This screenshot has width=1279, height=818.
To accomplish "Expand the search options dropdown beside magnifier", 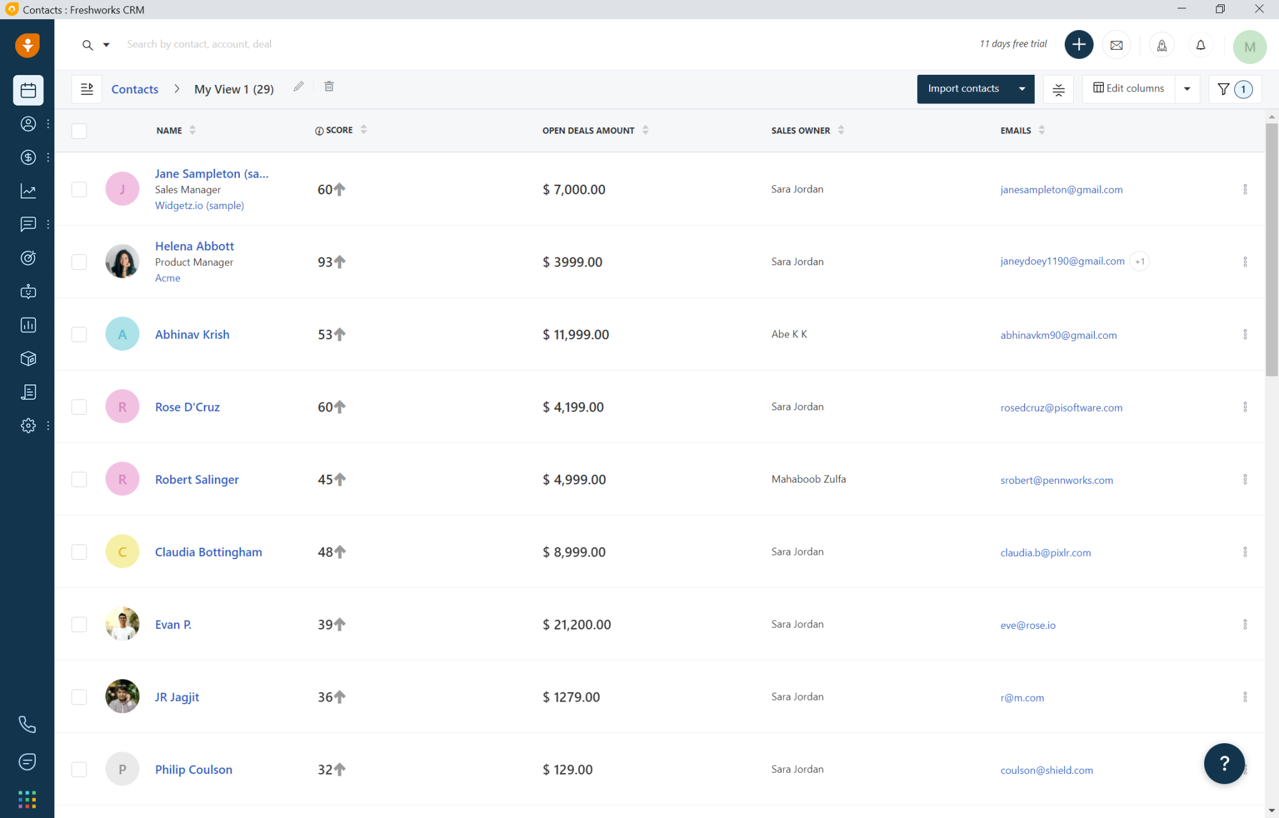I will coord(106,45).
